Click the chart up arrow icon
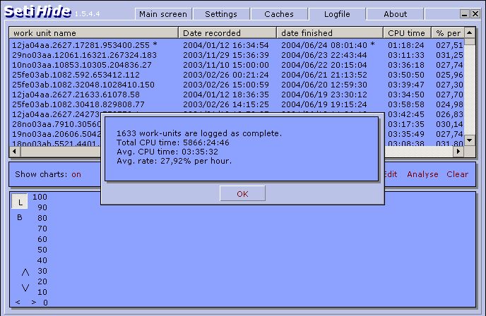 tap(25, 272)
